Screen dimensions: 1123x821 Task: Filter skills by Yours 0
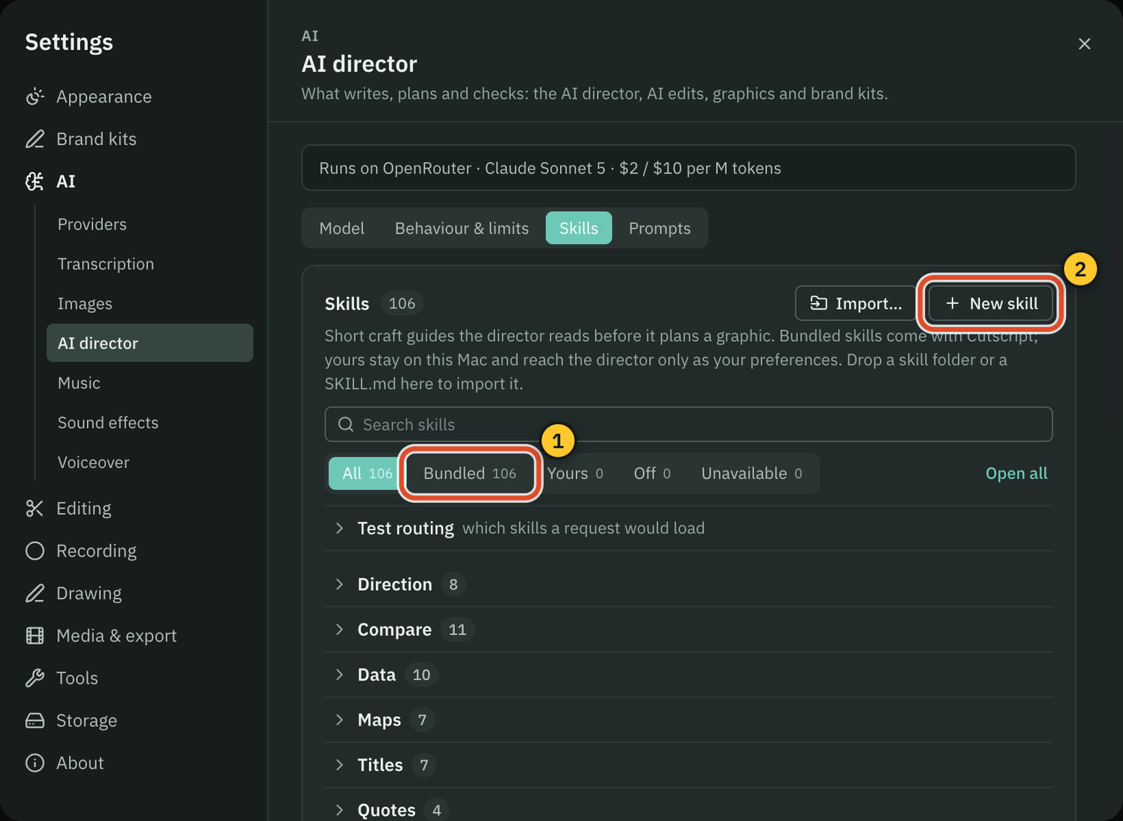pyautogui.click(x=575, y=474)
